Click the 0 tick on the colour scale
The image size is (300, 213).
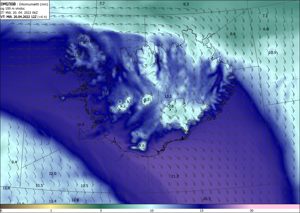pos(1,211)
